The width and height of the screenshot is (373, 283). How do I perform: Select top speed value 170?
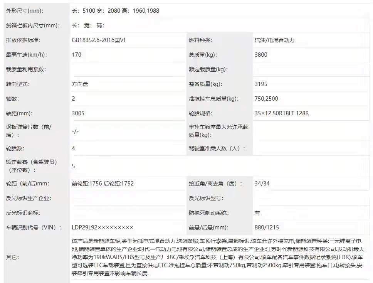pos(77,55)
